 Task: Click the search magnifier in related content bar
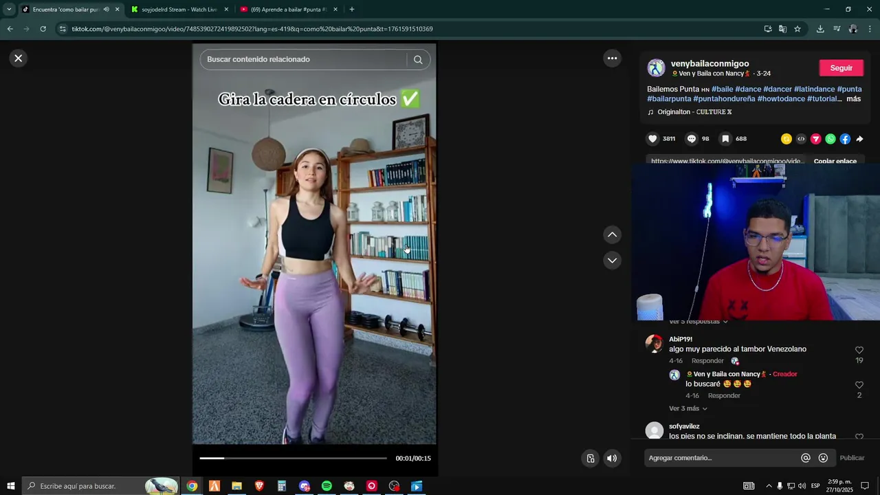coord(418,59)
